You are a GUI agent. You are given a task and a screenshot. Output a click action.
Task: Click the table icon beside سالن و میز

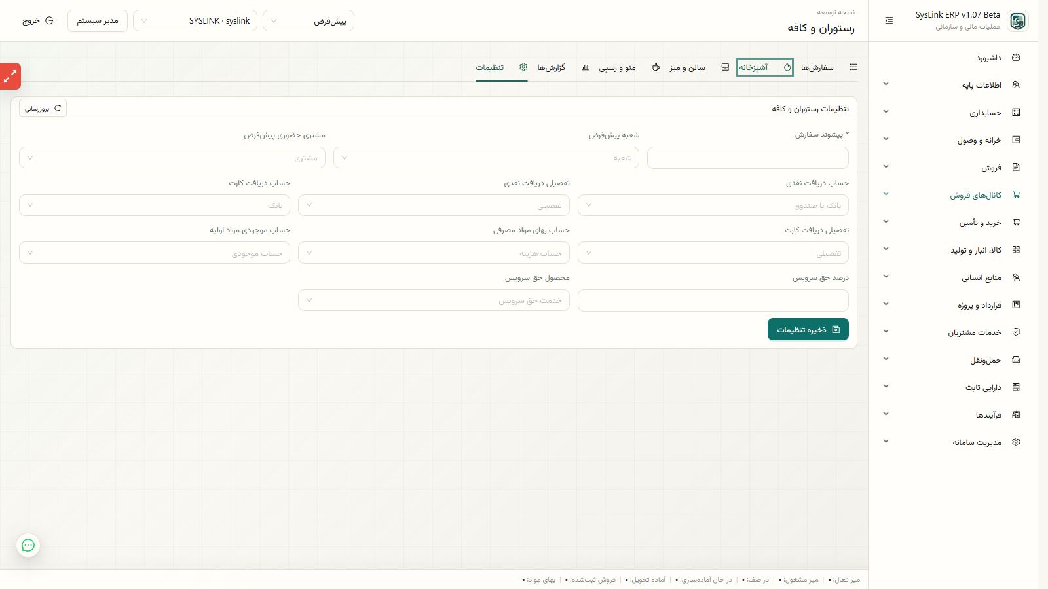[725, 67]
